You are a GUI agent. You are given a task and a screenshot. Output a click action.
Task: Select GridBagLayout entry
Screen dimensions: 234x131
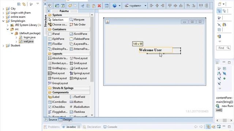(58, 68)
